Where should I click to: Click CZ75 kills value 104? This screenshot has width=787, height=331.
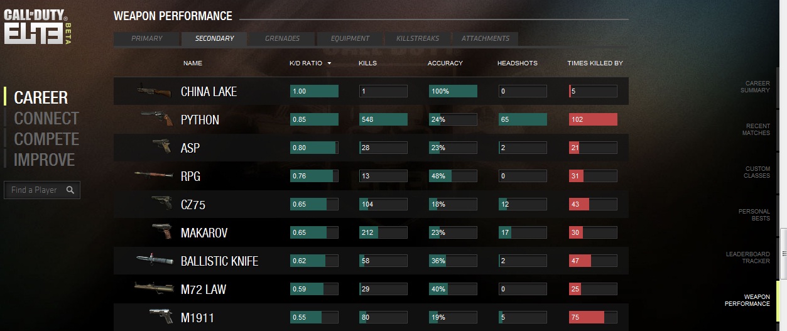tap(367, 204)
